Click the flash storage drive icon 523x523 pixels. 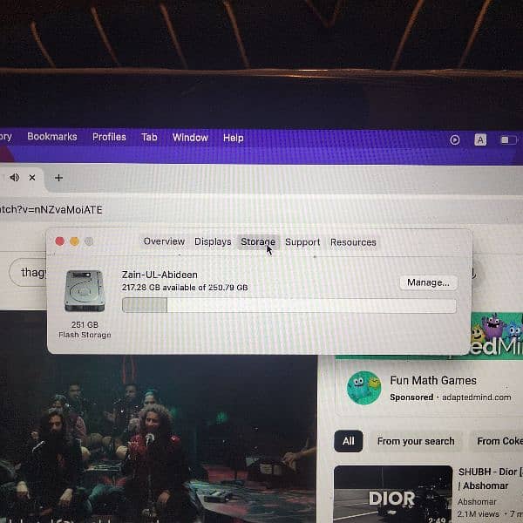[85, 291]
